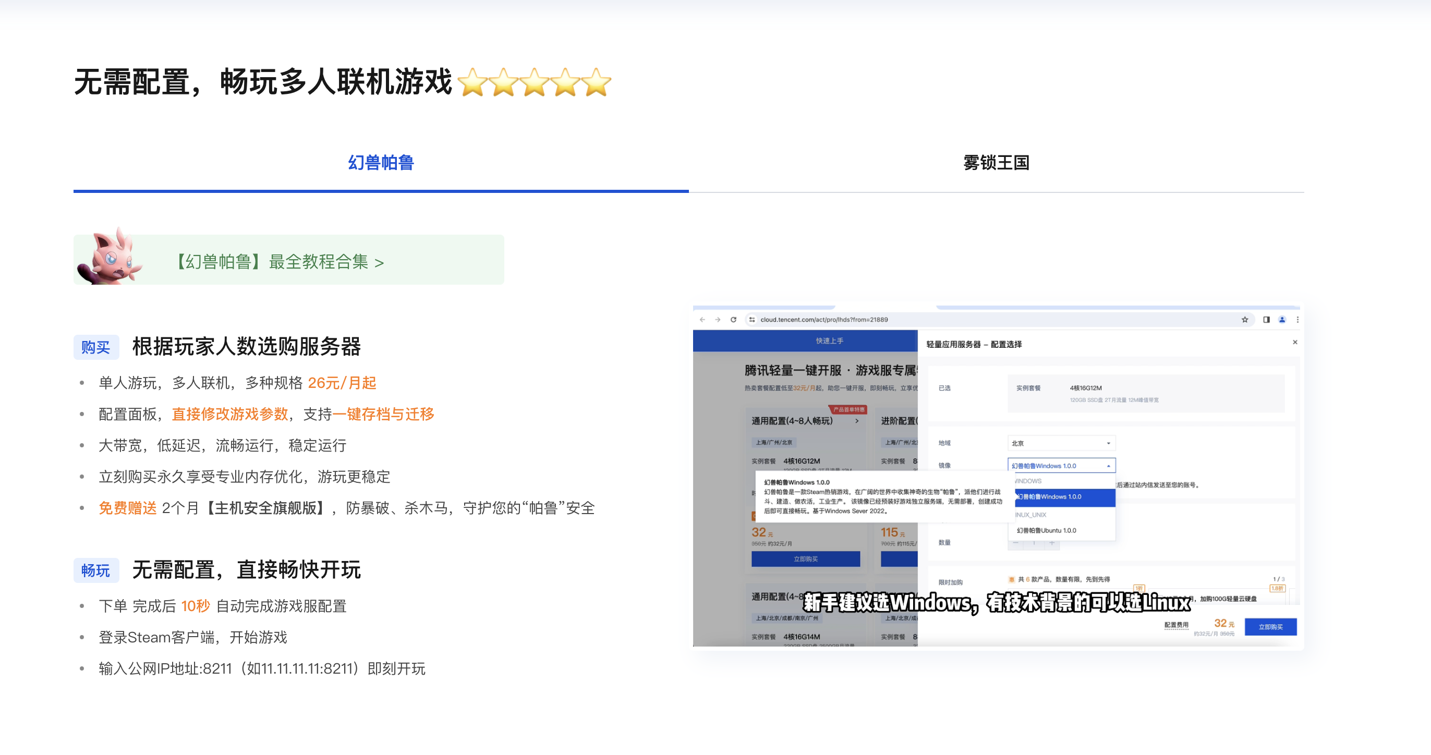Click the 配置费用 label

click(x=1176, y=625)
